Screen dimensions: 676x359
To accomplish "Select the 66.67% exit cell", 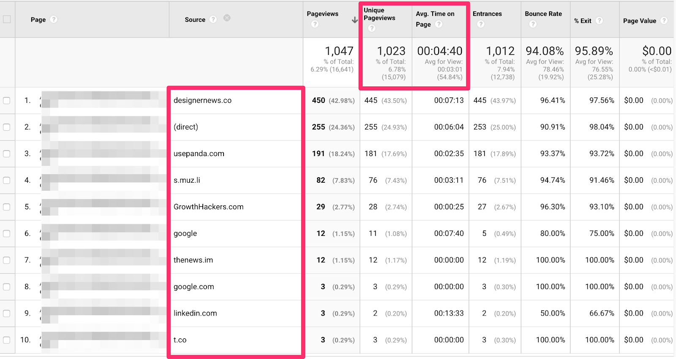I will (602, 313).
